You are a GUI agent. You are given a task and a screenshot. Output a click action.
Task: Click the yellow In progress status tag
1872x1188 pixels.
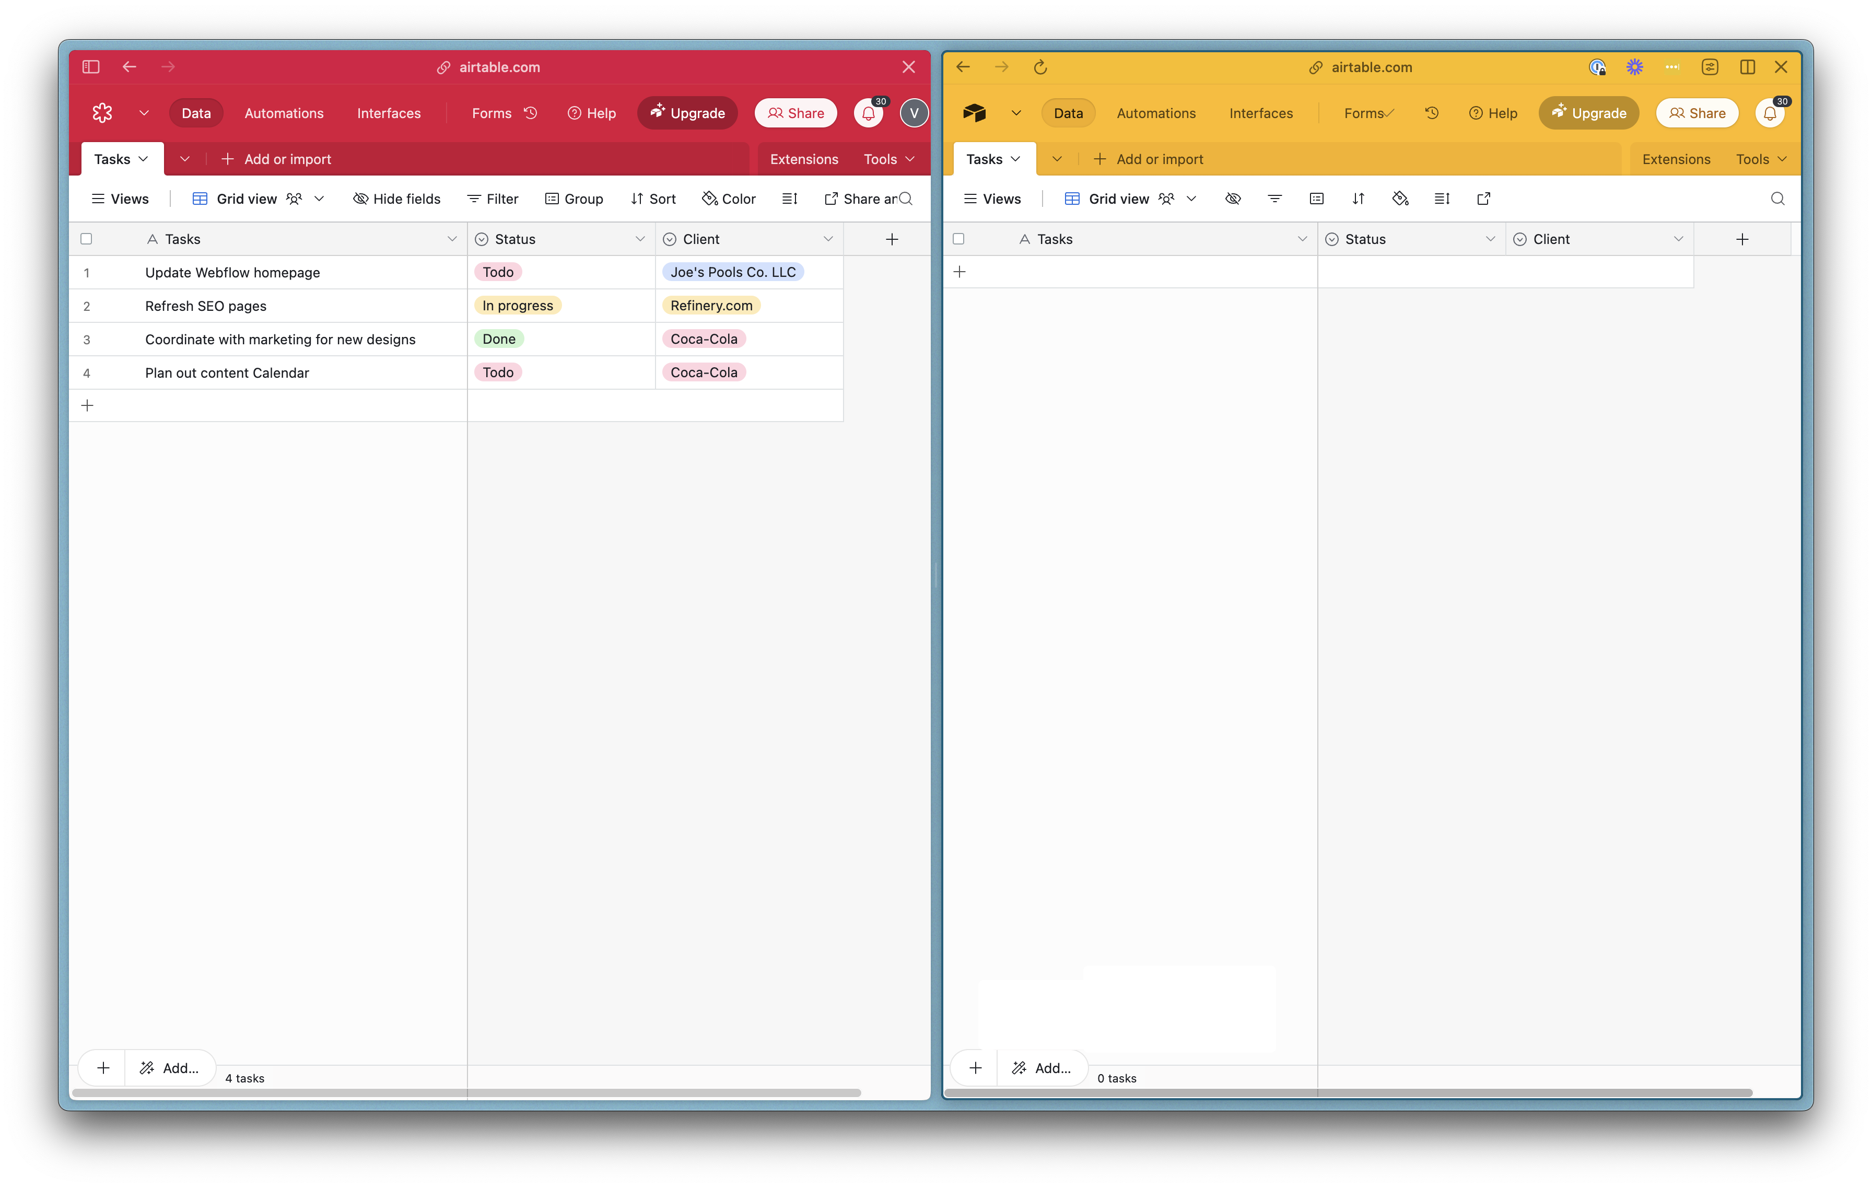(517, 306)
